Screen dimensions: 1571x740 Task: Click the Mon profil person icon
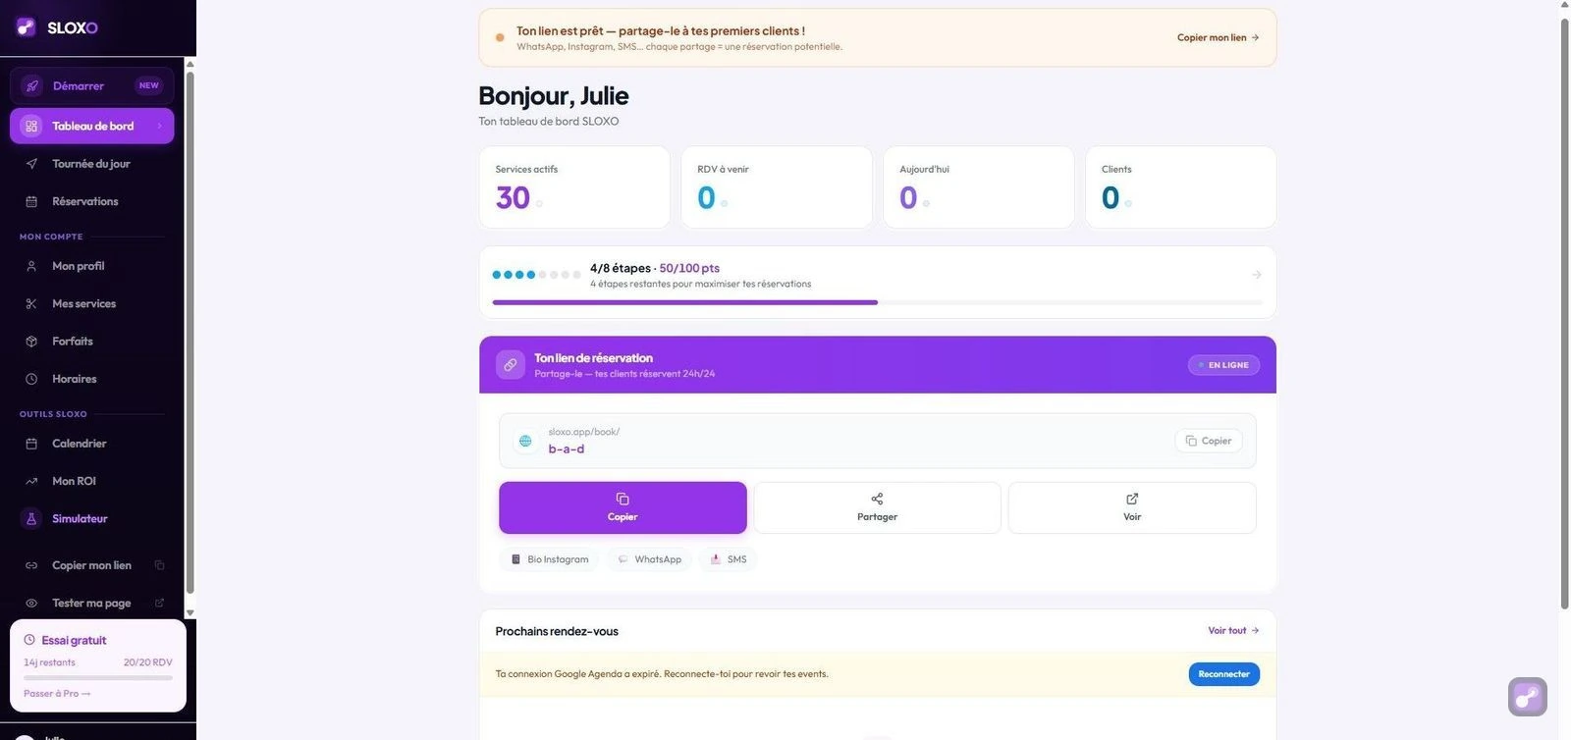pos(31,266)
